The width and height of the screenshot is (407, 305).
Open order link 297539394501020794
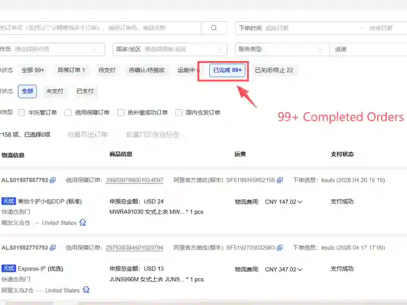(134, 248)
